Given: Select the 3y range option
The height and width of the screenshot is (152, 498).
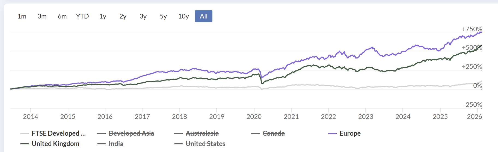Looking at the screenshot, I should 143,16.
